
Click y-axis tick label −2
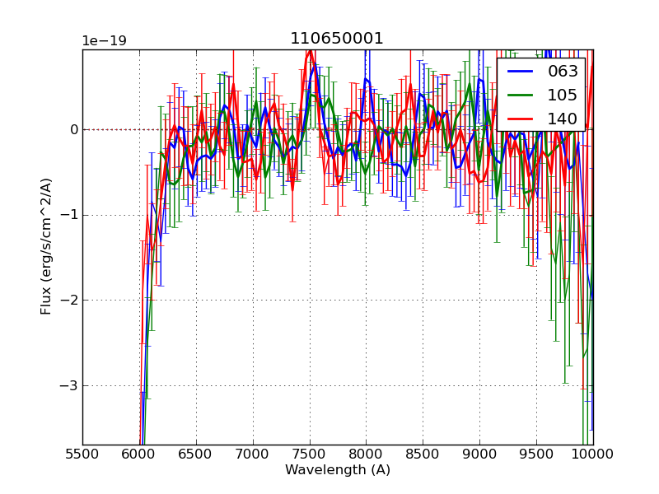point(69,301)
